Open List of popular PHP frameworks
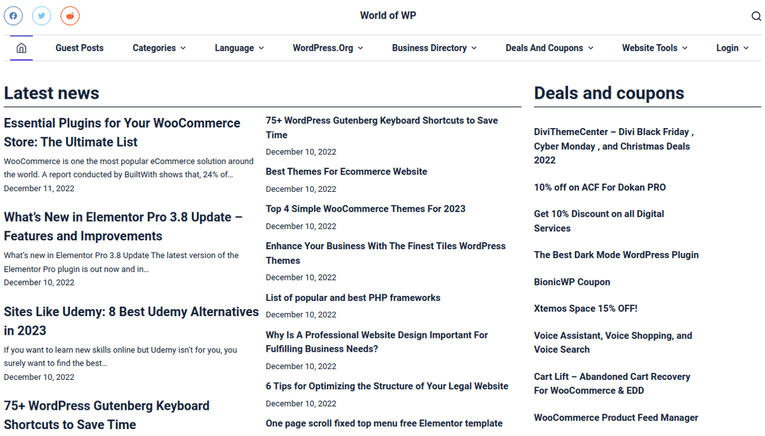 (x=353, y=298)
